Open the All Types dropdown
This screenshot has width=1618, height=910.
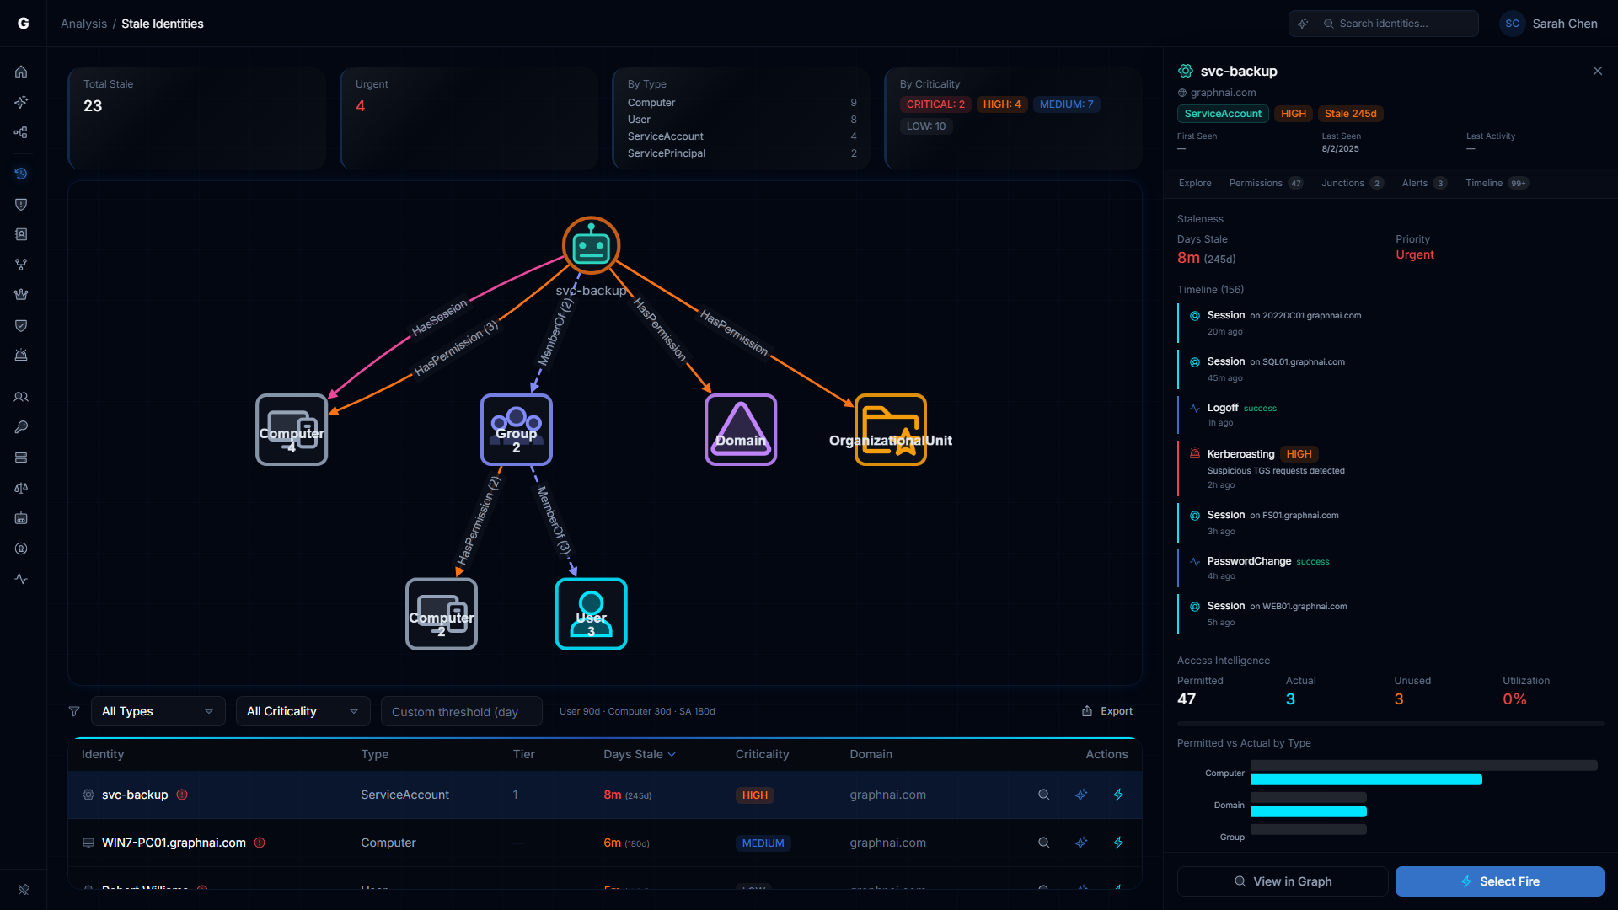157,711
